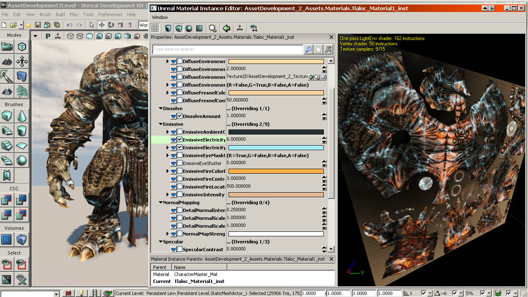Click the magnifier find-in-browser toolbar icon

point(212,28)
